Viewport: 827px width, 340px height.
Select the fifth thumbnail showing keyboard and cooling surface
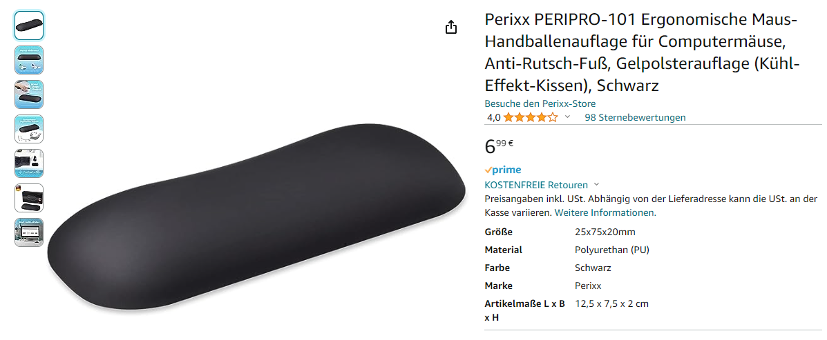[x=29, y=163]
